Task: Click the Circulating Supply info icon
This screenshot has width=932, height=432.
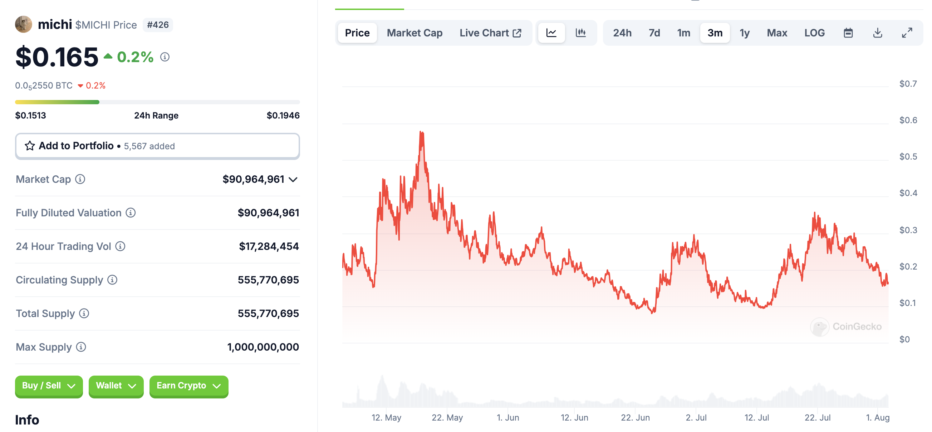Action: coord(113,280)
